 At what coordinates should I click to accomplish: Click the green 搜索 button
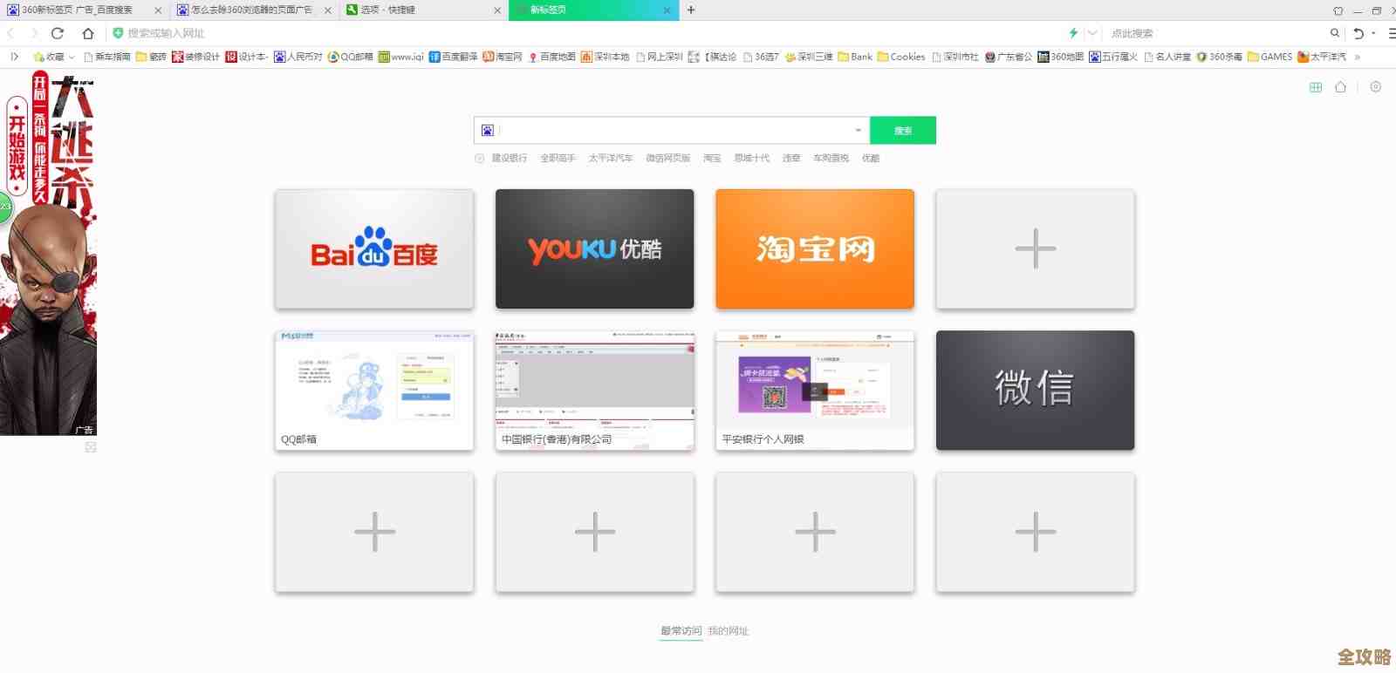tap(903, 130)
